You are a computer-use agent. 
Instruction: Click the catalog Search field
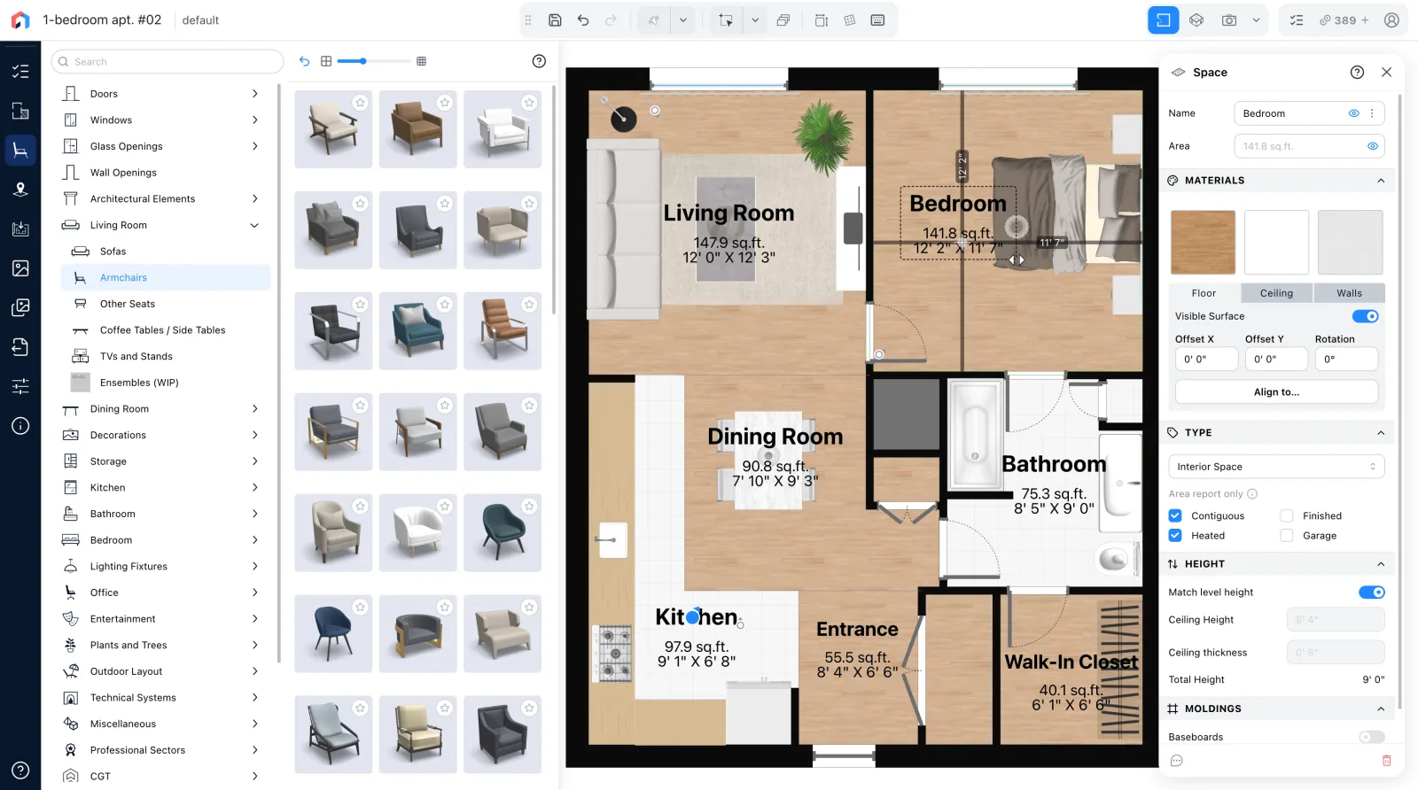[168, 62]
